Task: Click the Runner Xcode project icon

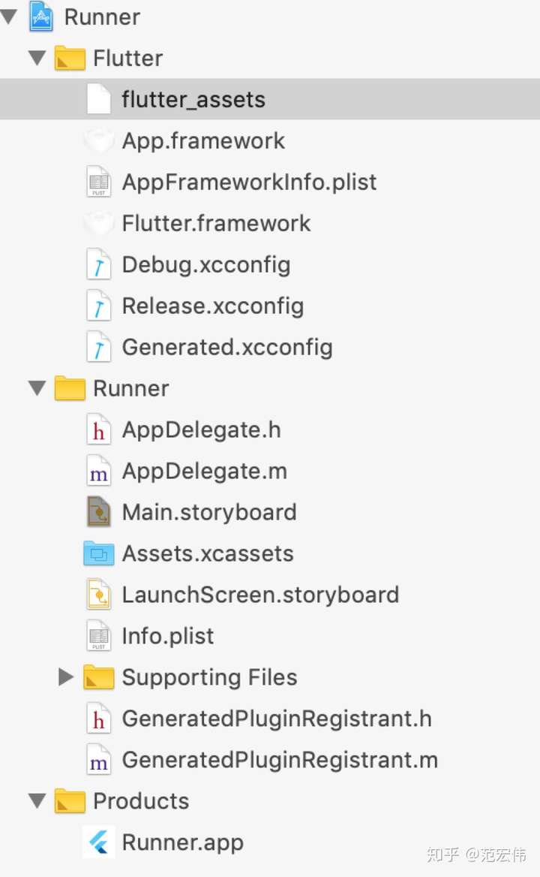Action: pyautogui.click(x=41, y=17)
